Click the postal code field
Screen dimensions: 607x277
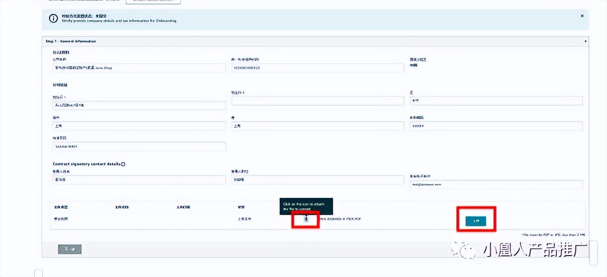495,126
